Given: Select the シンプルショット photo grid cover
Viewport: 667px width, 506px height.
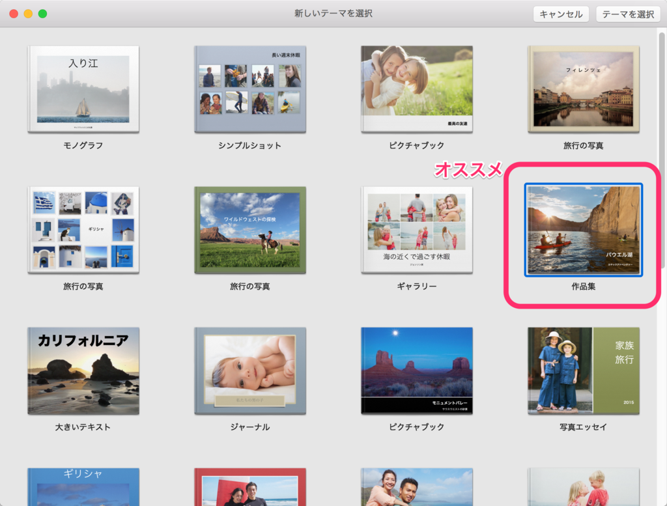Looking at the screenshot, I should [x=250, y=89].
